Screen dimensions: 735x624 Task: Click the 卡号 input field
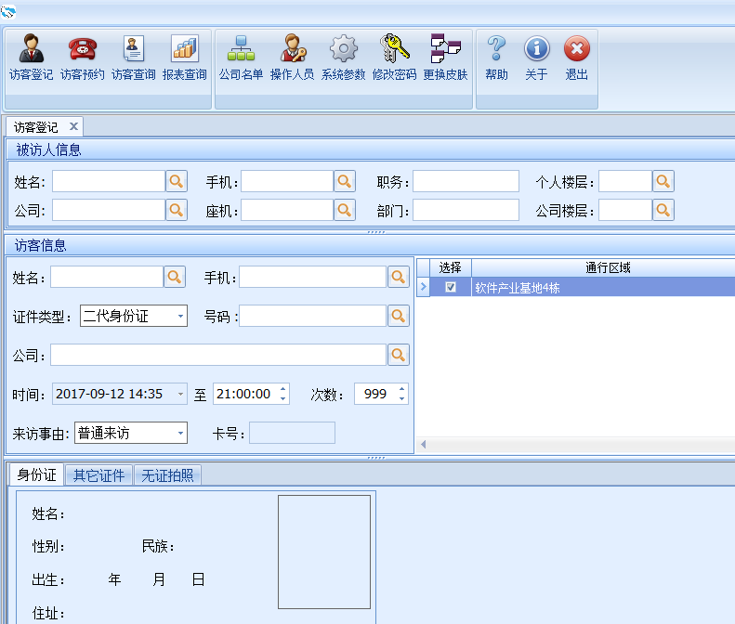292,433
